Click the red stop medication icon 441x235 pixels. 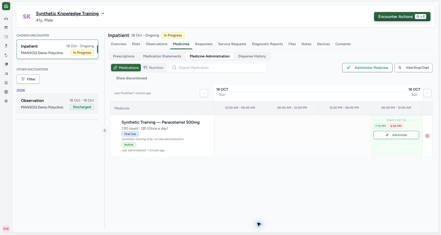(x=427, y=136)
